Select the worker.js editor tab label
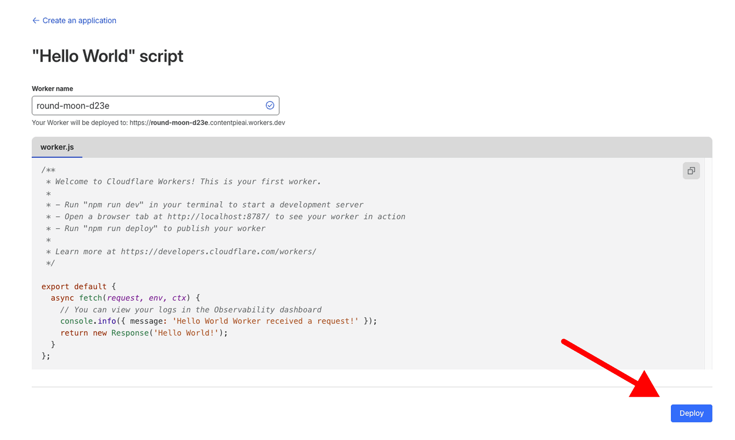The width and height of the screenshot is (735, 440). coord(57,147)
